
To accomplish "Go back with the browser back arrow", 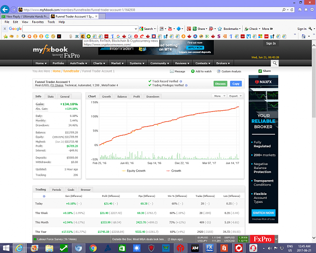I will [5, 10].
